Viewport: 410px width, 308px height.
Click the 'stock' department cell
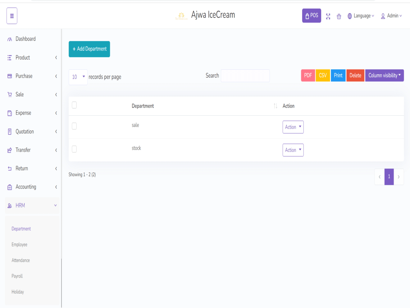click(x=136, y=148)
